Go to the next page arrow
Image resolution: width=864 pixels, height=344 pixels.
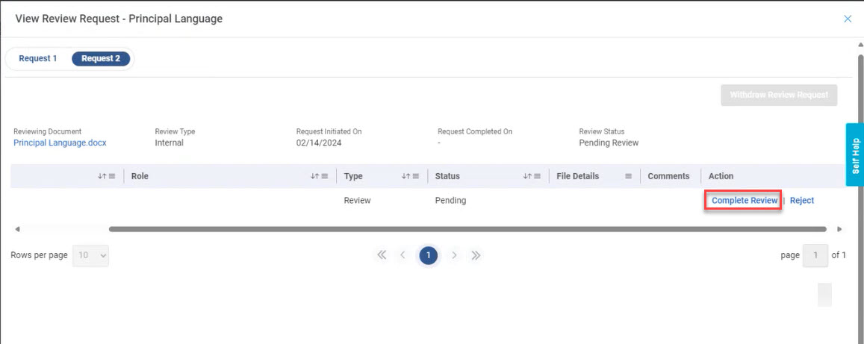tap(454, 255)
